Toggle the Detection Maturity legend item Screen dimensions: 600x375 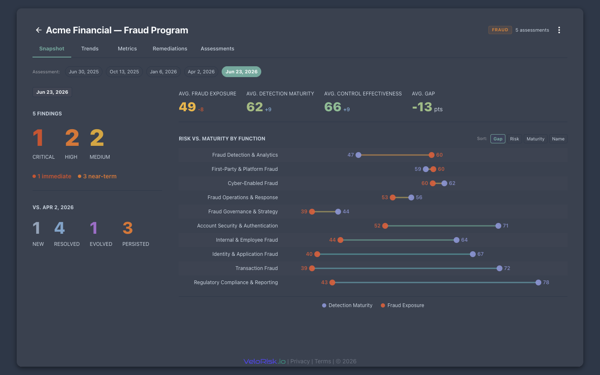[347, 305]
